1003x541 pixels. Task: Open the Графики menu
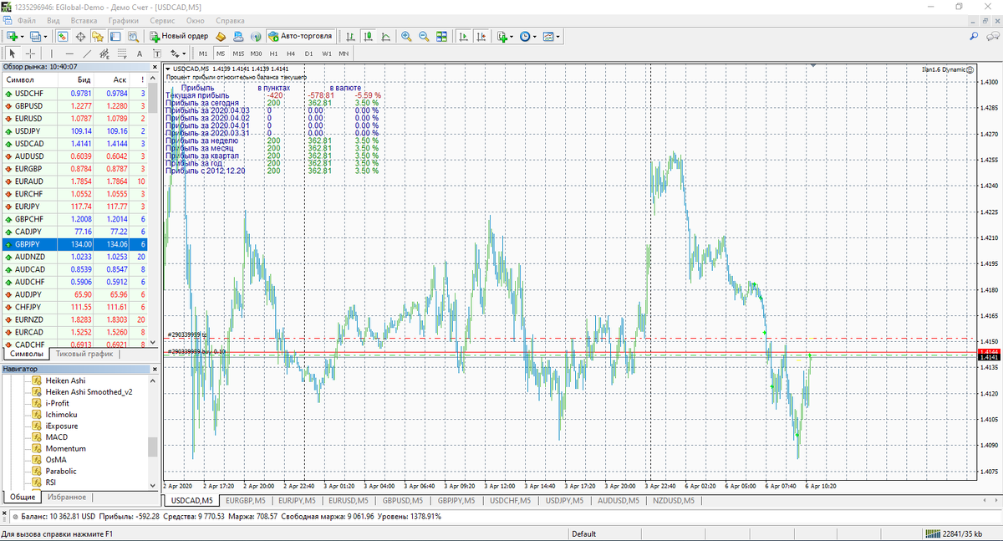(x=124, y=19)
